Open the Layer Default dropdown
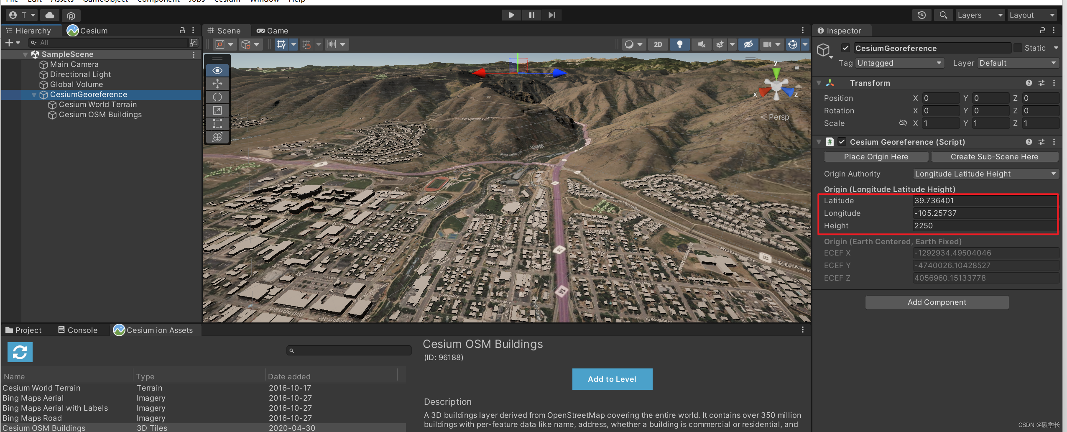 point(1018,63)
